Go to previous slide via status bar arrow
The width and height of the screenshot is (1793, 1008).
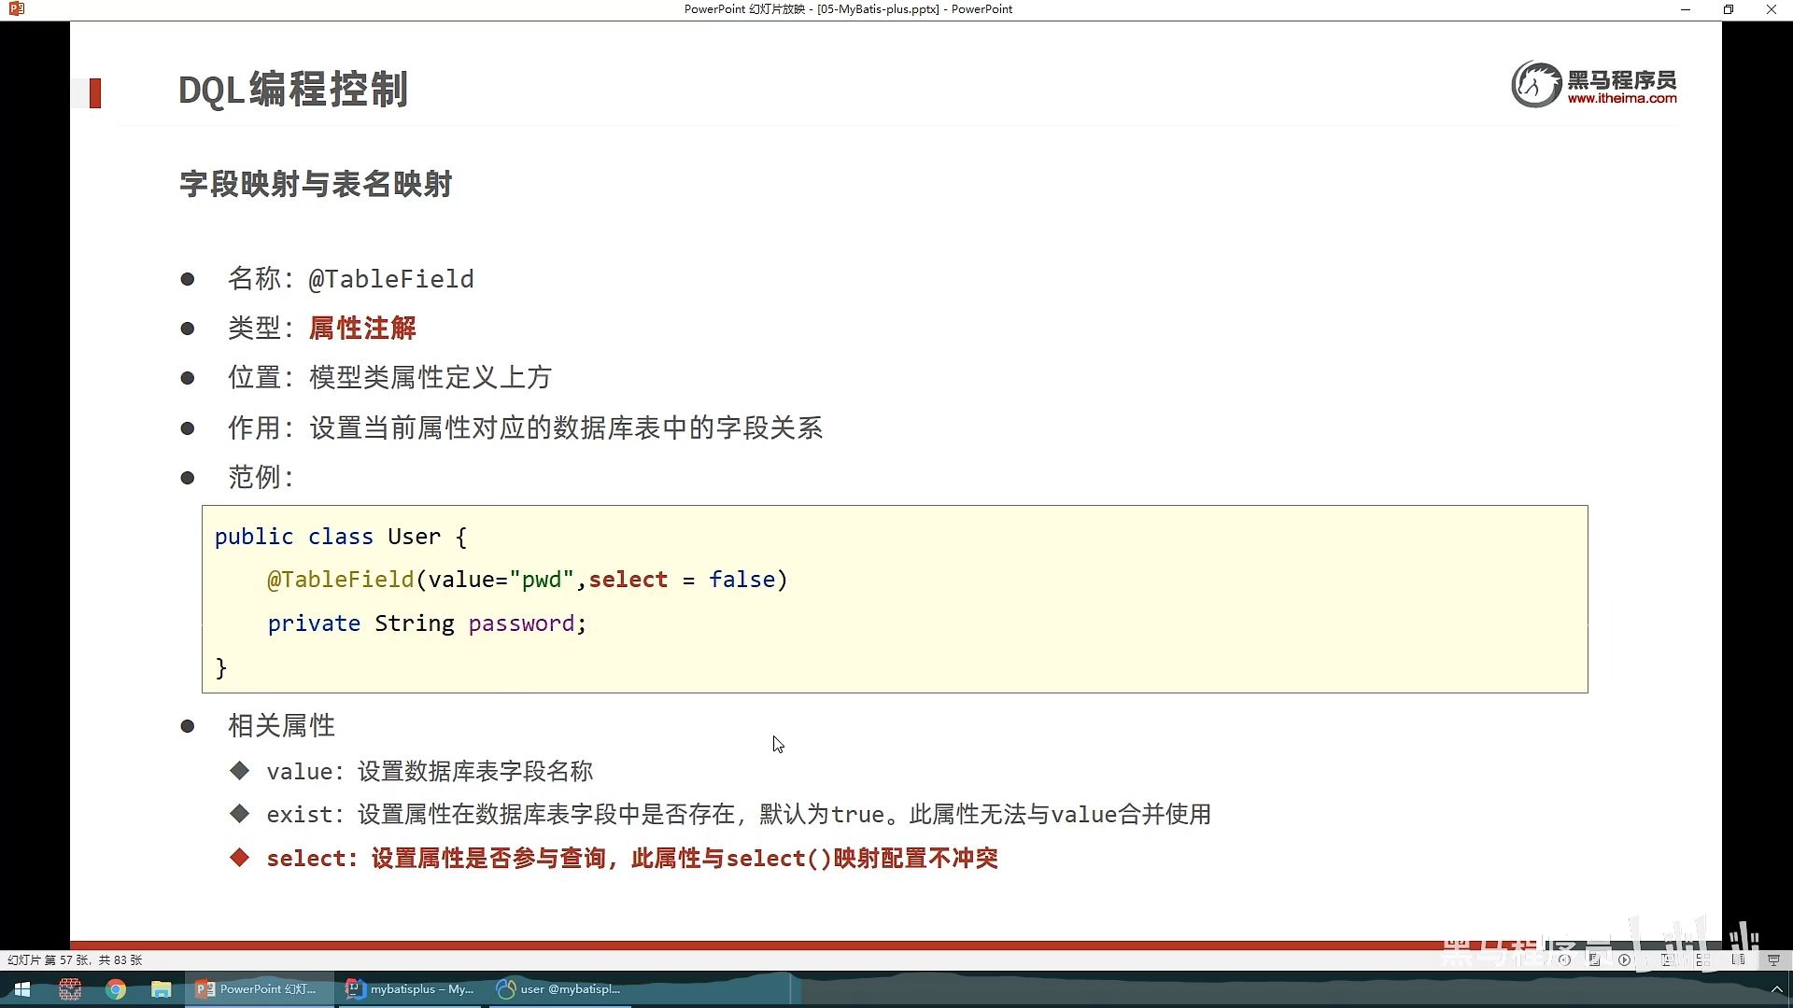[x=1564, y=959]
